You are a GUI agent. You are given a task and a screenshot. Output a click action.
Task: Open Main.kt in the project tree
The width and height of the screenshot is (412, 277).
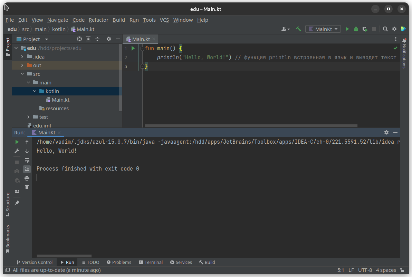[x=60, y=100]
